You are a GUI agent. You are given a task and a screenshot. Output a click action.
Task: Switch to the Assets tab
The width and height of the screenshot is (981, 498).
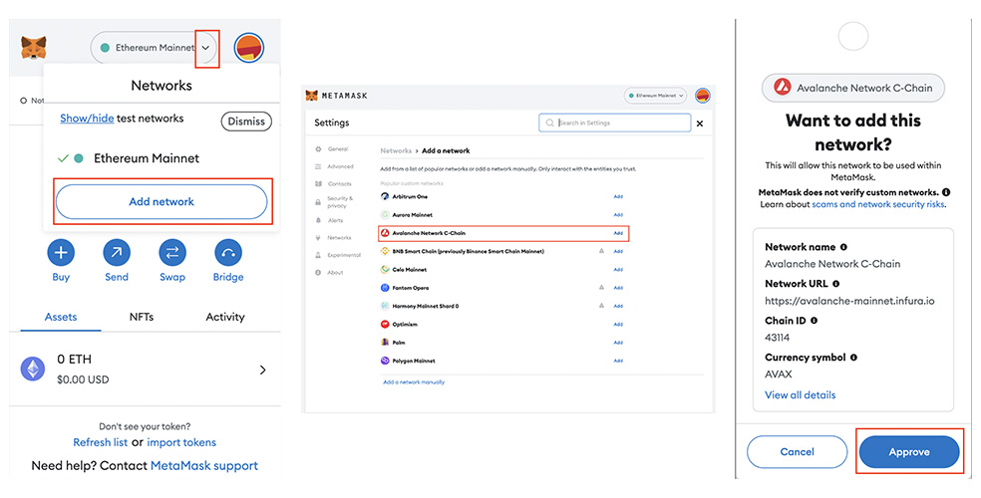click(61, 317)
